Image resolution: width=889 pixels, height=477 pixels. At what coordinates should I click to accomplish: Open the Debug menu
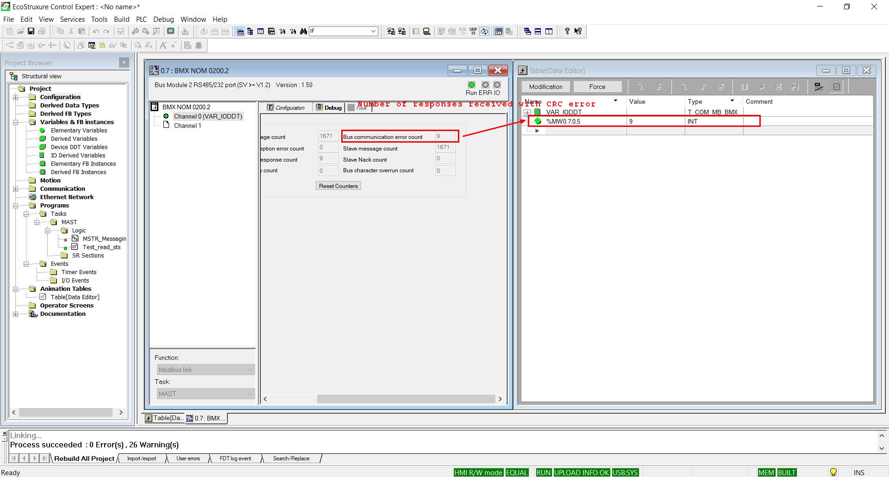[163, 19]
